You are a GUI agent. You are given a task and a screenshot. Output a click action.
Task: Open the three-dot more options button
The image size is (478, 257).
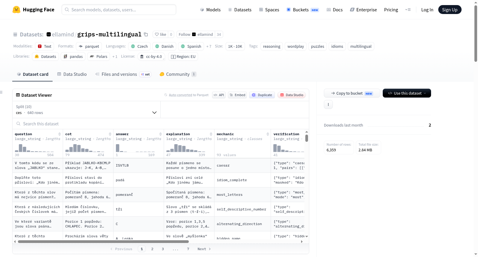[x=328, y=104]
